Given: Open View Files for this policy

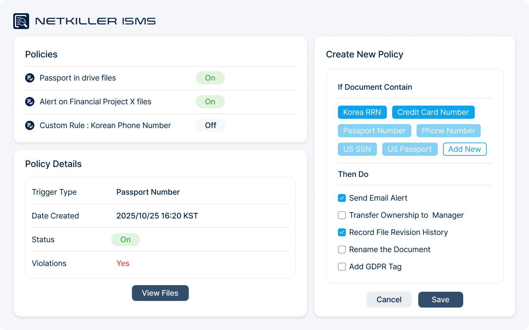Looking at the screenshot, I should pyautogui.click(x=160, y=293).
